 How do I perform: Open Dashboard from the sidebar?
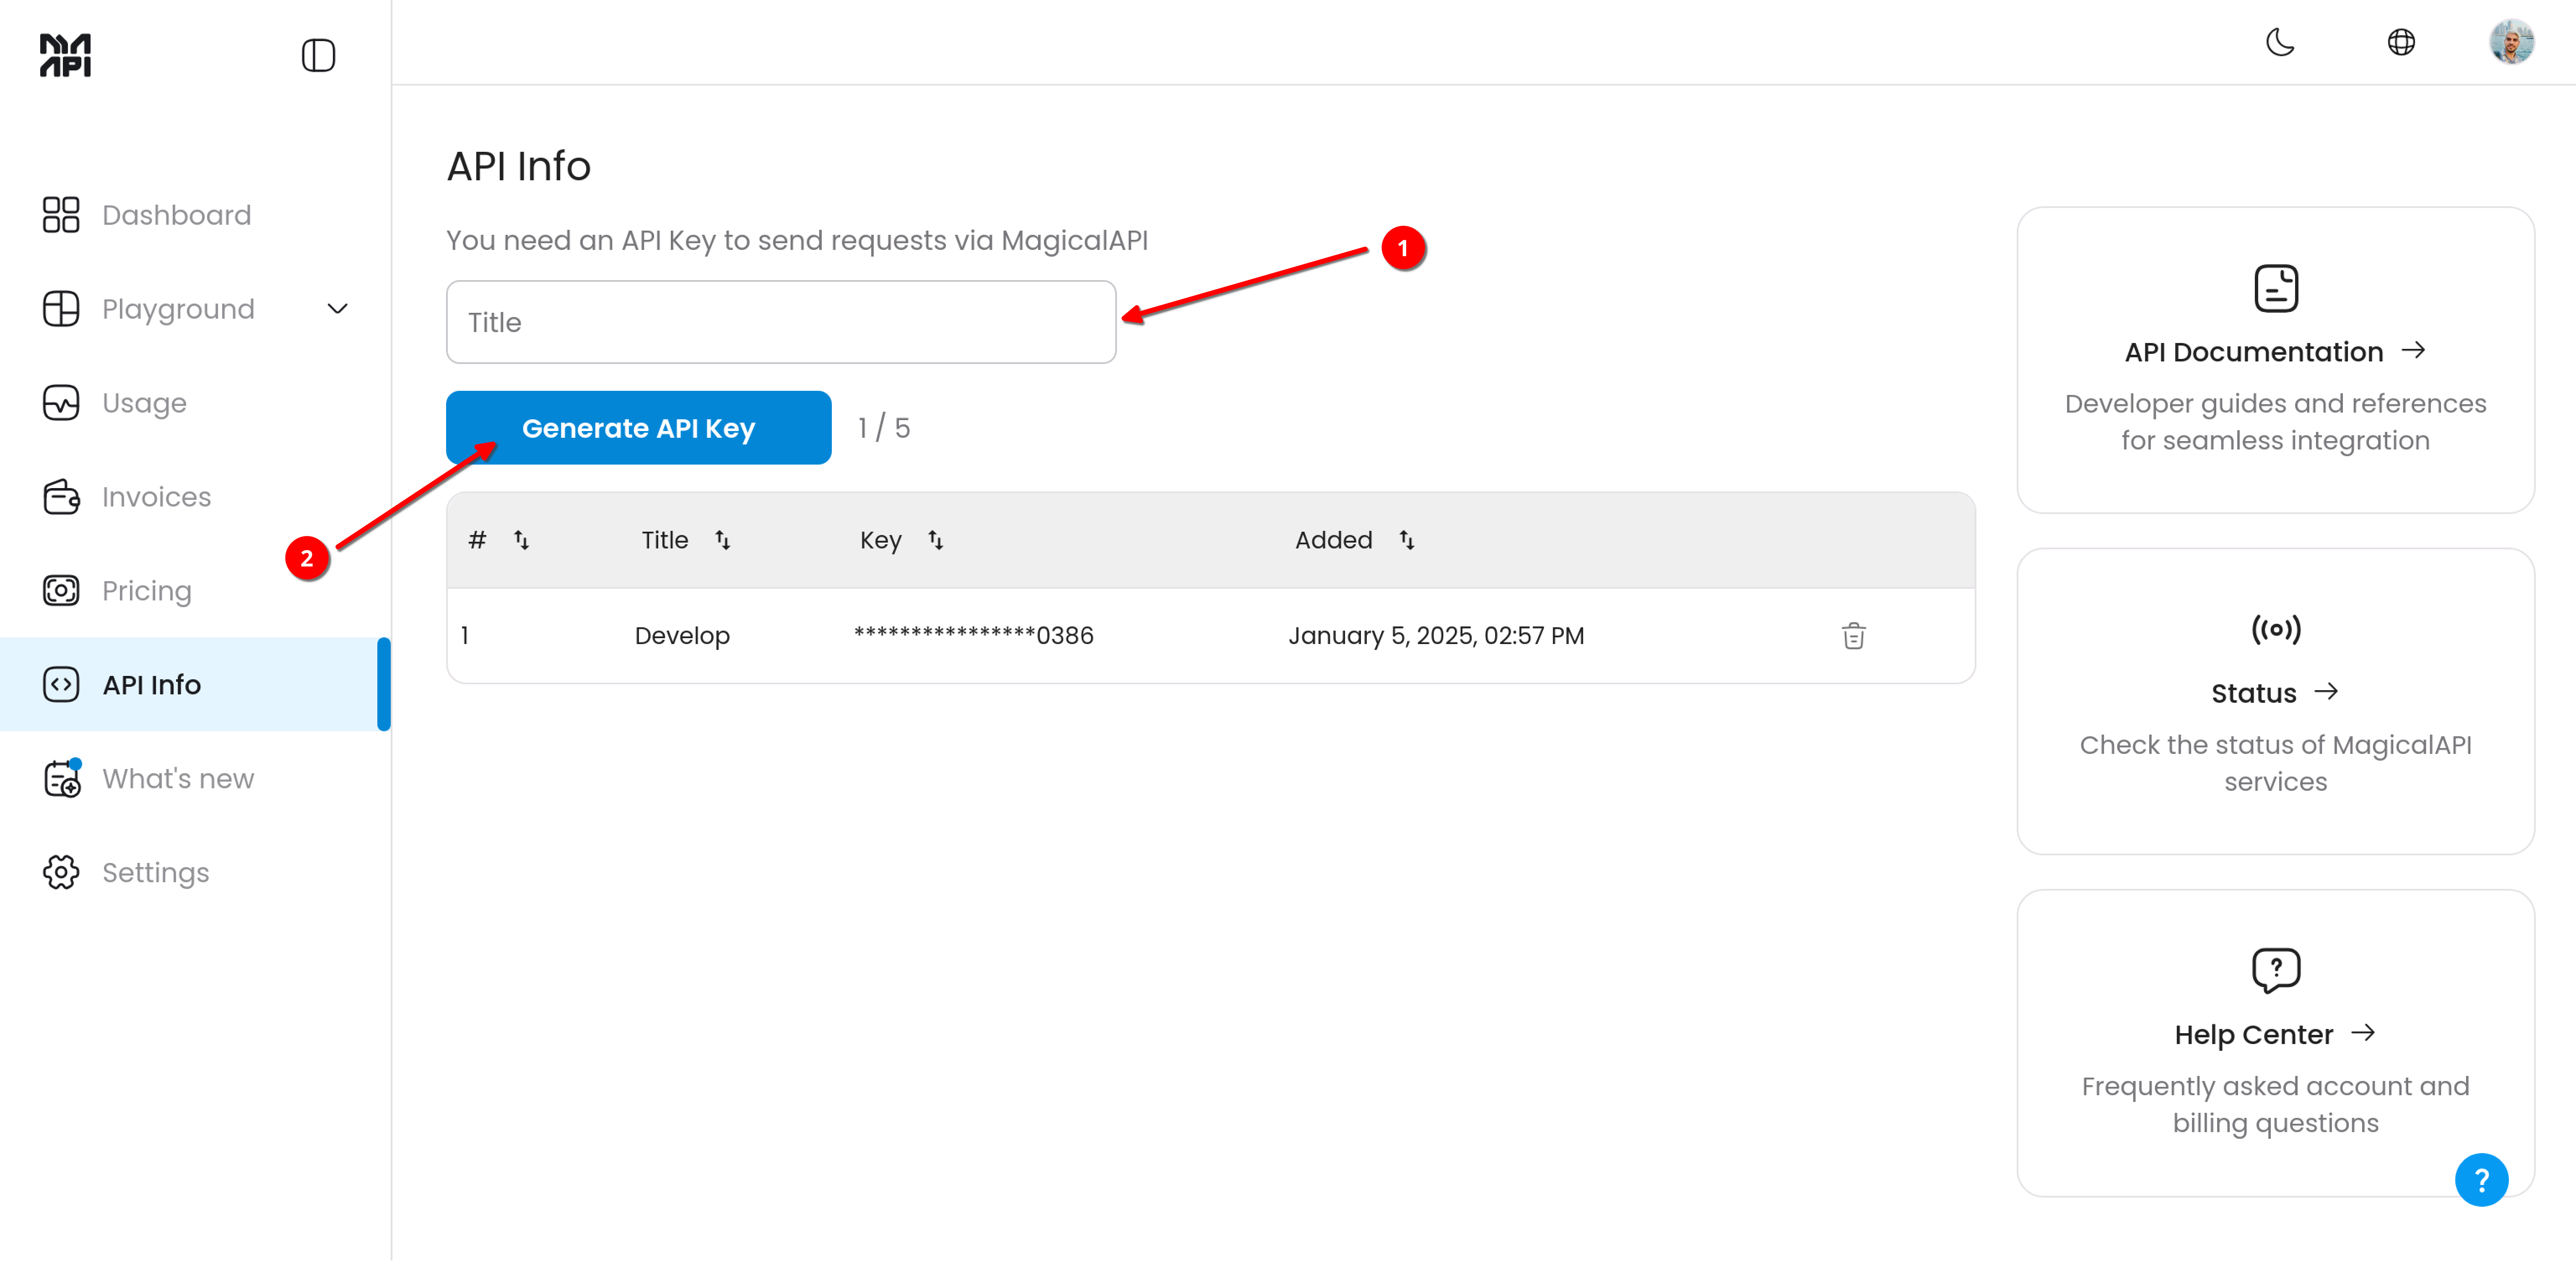point(176,215)
